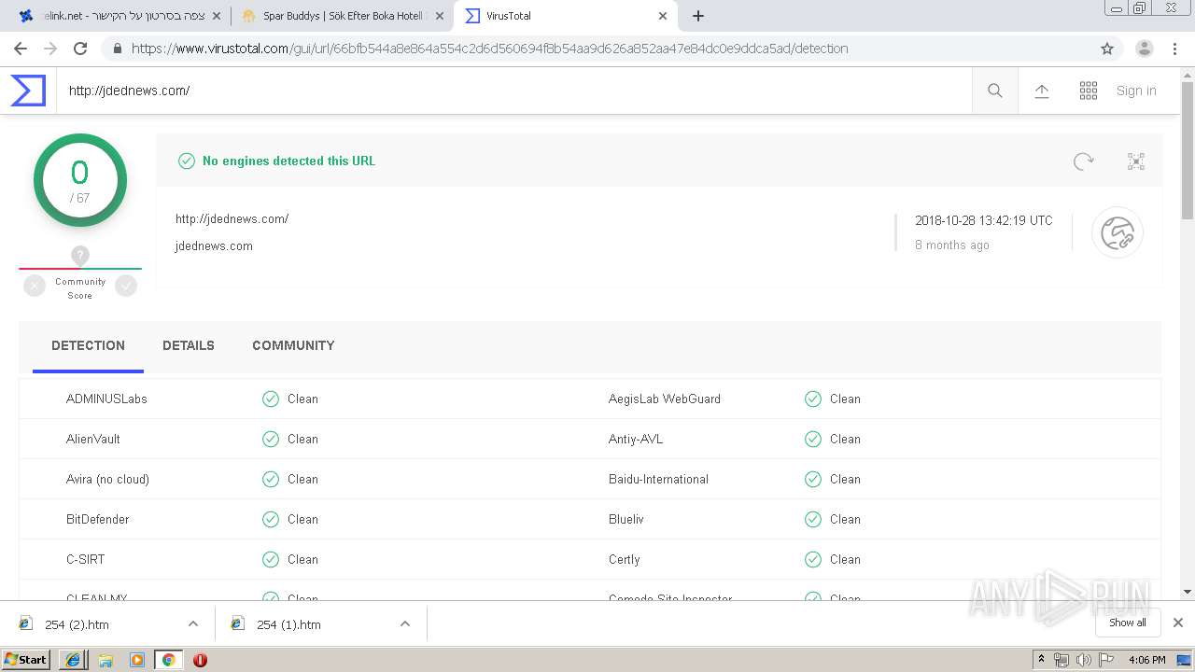Click AegisLab WebGuard Clean check icon
Screen dimensions: 1195x672
813,399
